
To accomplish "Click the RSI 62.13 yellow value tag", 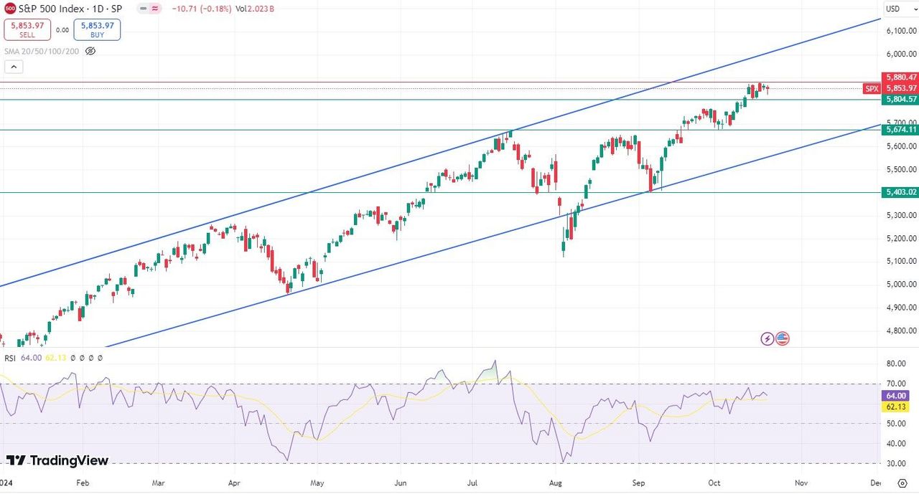I will [x=897, y=406].
